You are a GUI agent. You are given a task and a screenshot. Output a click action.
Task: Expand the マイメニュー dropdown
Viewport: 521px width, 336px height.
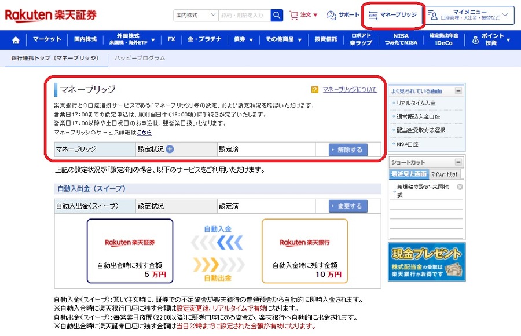[x=469, y=15]
